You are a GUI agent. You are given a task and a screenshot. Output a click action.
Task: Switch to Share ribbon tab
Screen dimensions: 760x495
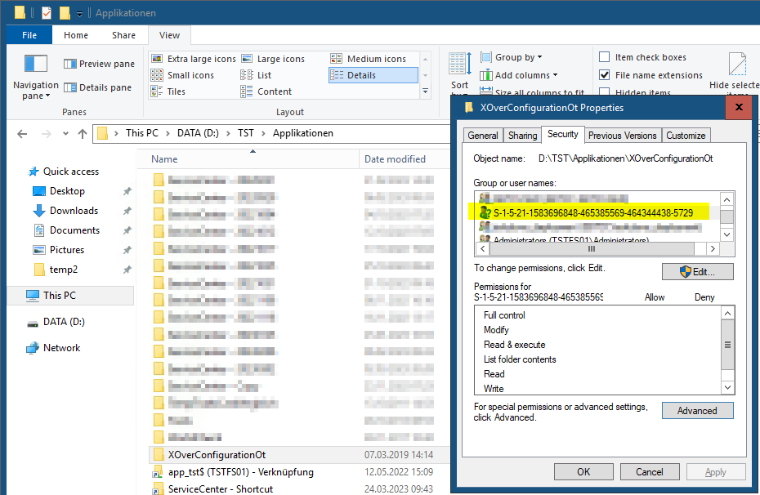pyautogui.click(x=123, y=35)
